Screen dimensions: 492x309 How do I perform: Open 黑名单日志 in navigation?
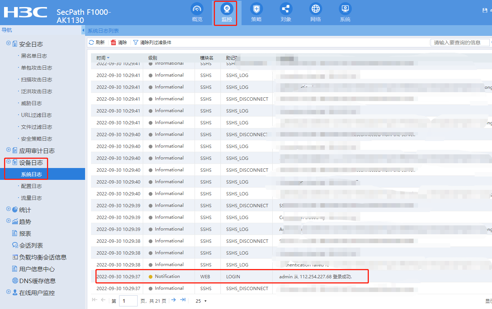[34, 56]
